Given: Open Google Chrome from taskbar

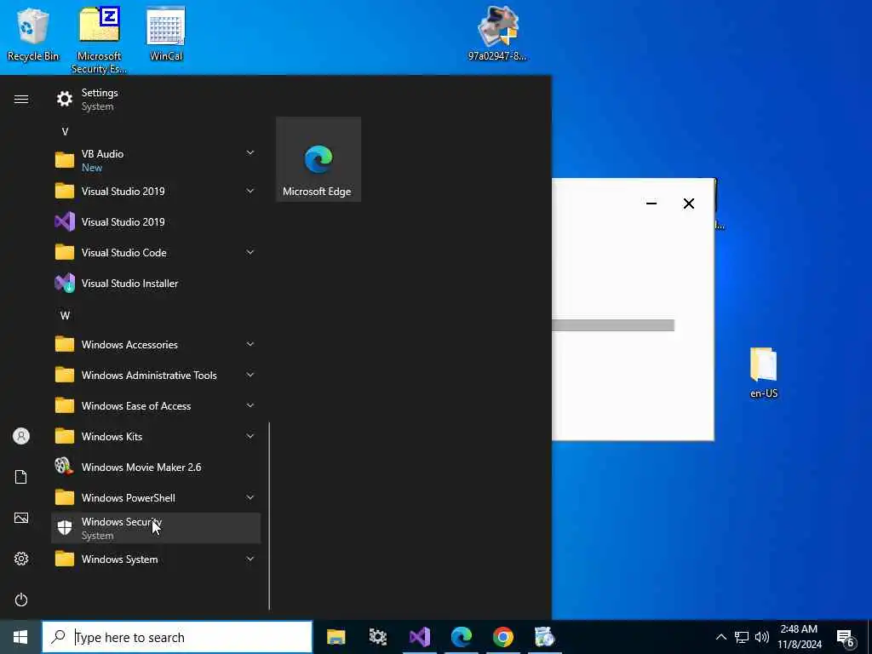Looking at the screenshot, I should click(502, 637).
